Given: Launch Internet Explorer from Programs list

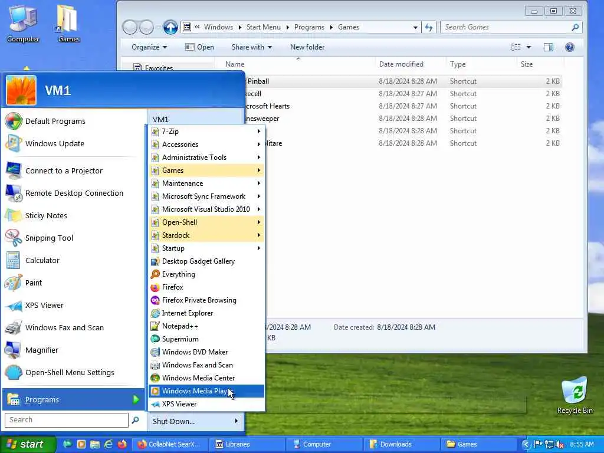Looking at the screenshot, I should [206, 313].
